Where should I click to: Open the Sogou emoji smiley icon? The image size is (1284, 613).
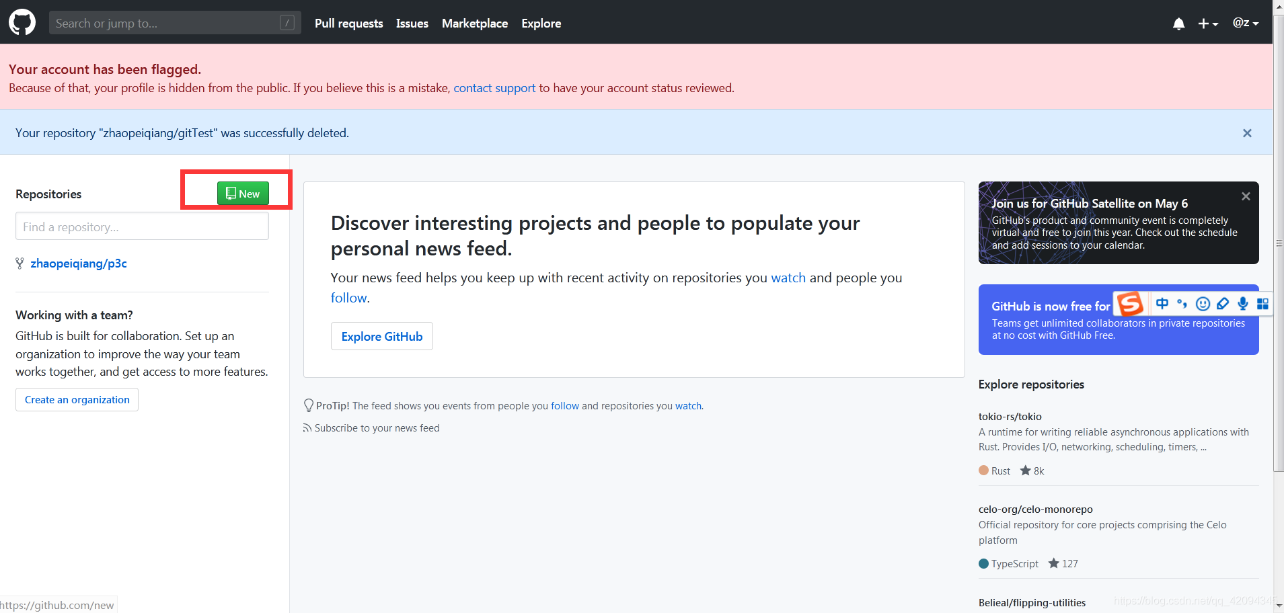pos(1203,304)
